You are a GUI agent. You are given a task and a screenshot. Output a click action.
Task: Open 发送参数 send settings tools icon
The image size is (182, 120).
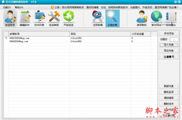click(x=54, y=18)
